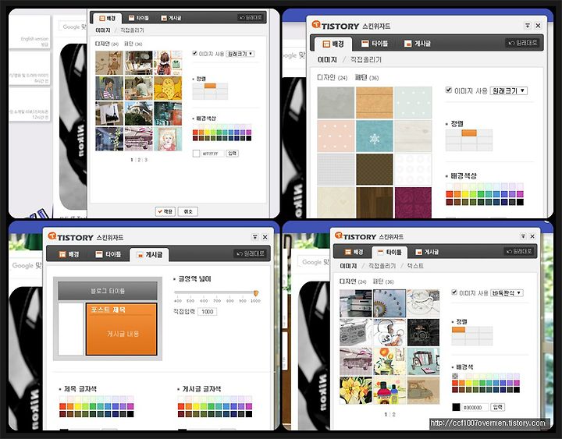This screenshot has width=562, height=439.
Task: Show 디자인 (24) list in top-right wizard
Action: [x=332, y=77]
